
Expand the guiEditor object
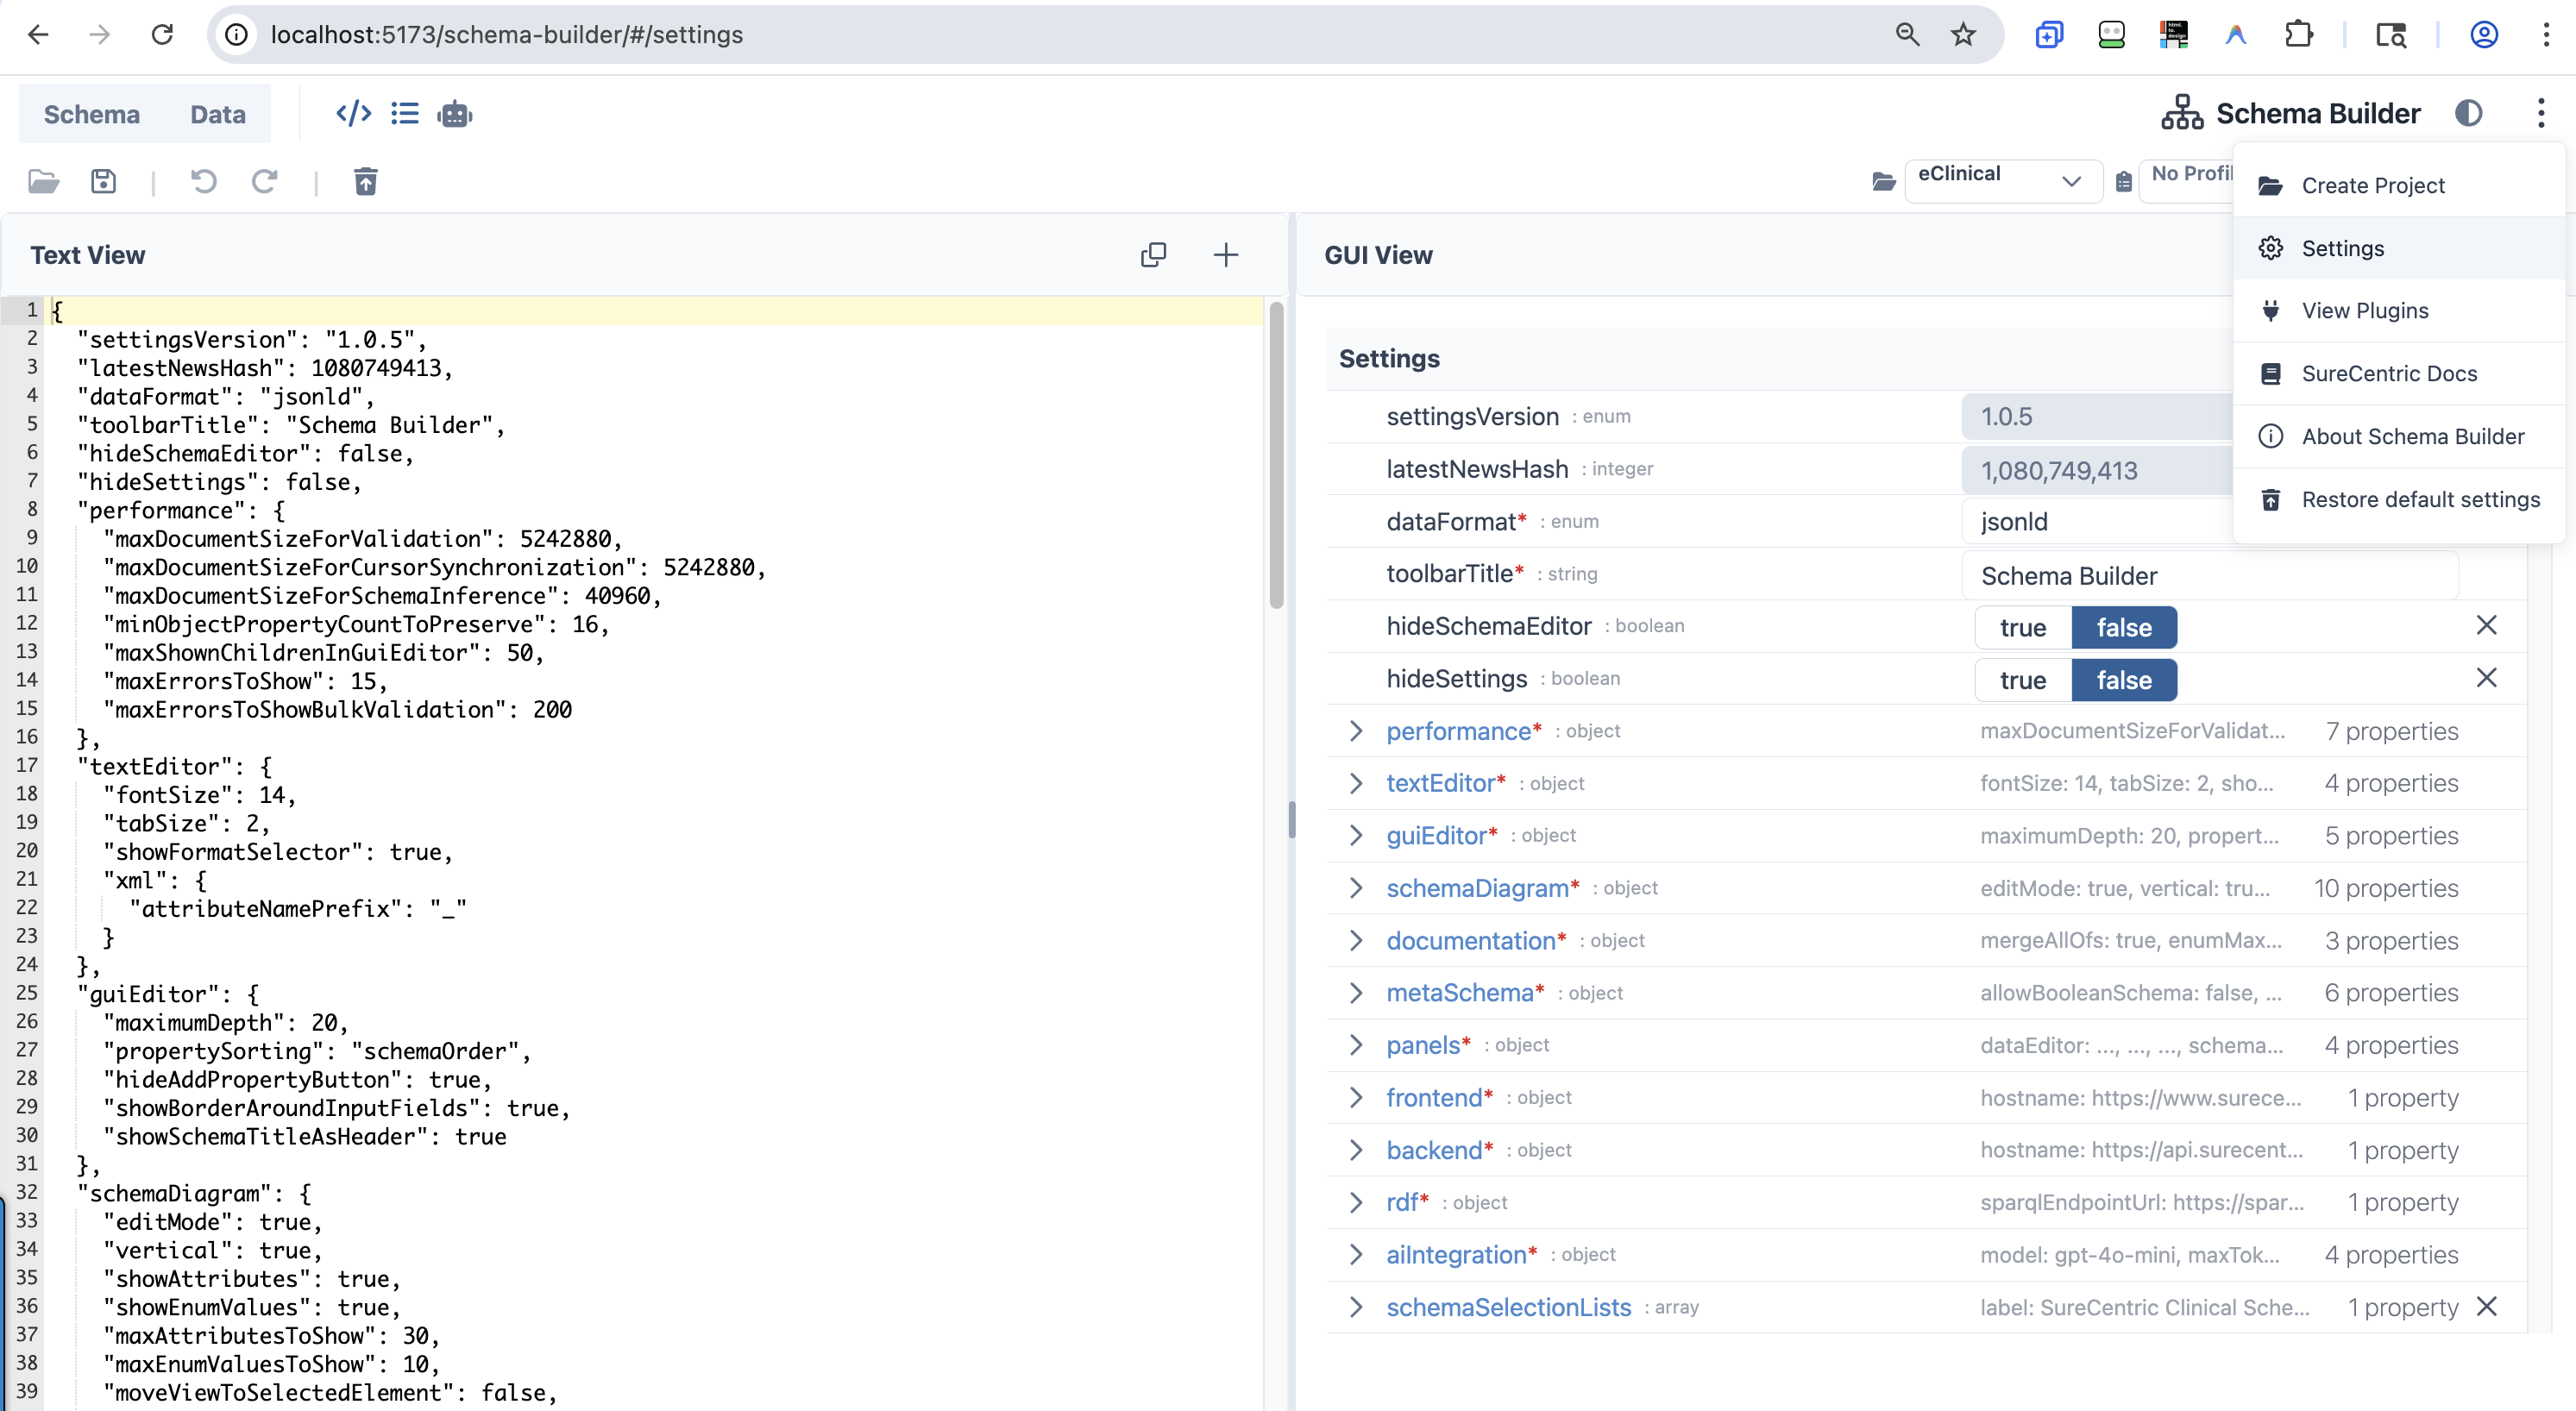coord(1356,835)
